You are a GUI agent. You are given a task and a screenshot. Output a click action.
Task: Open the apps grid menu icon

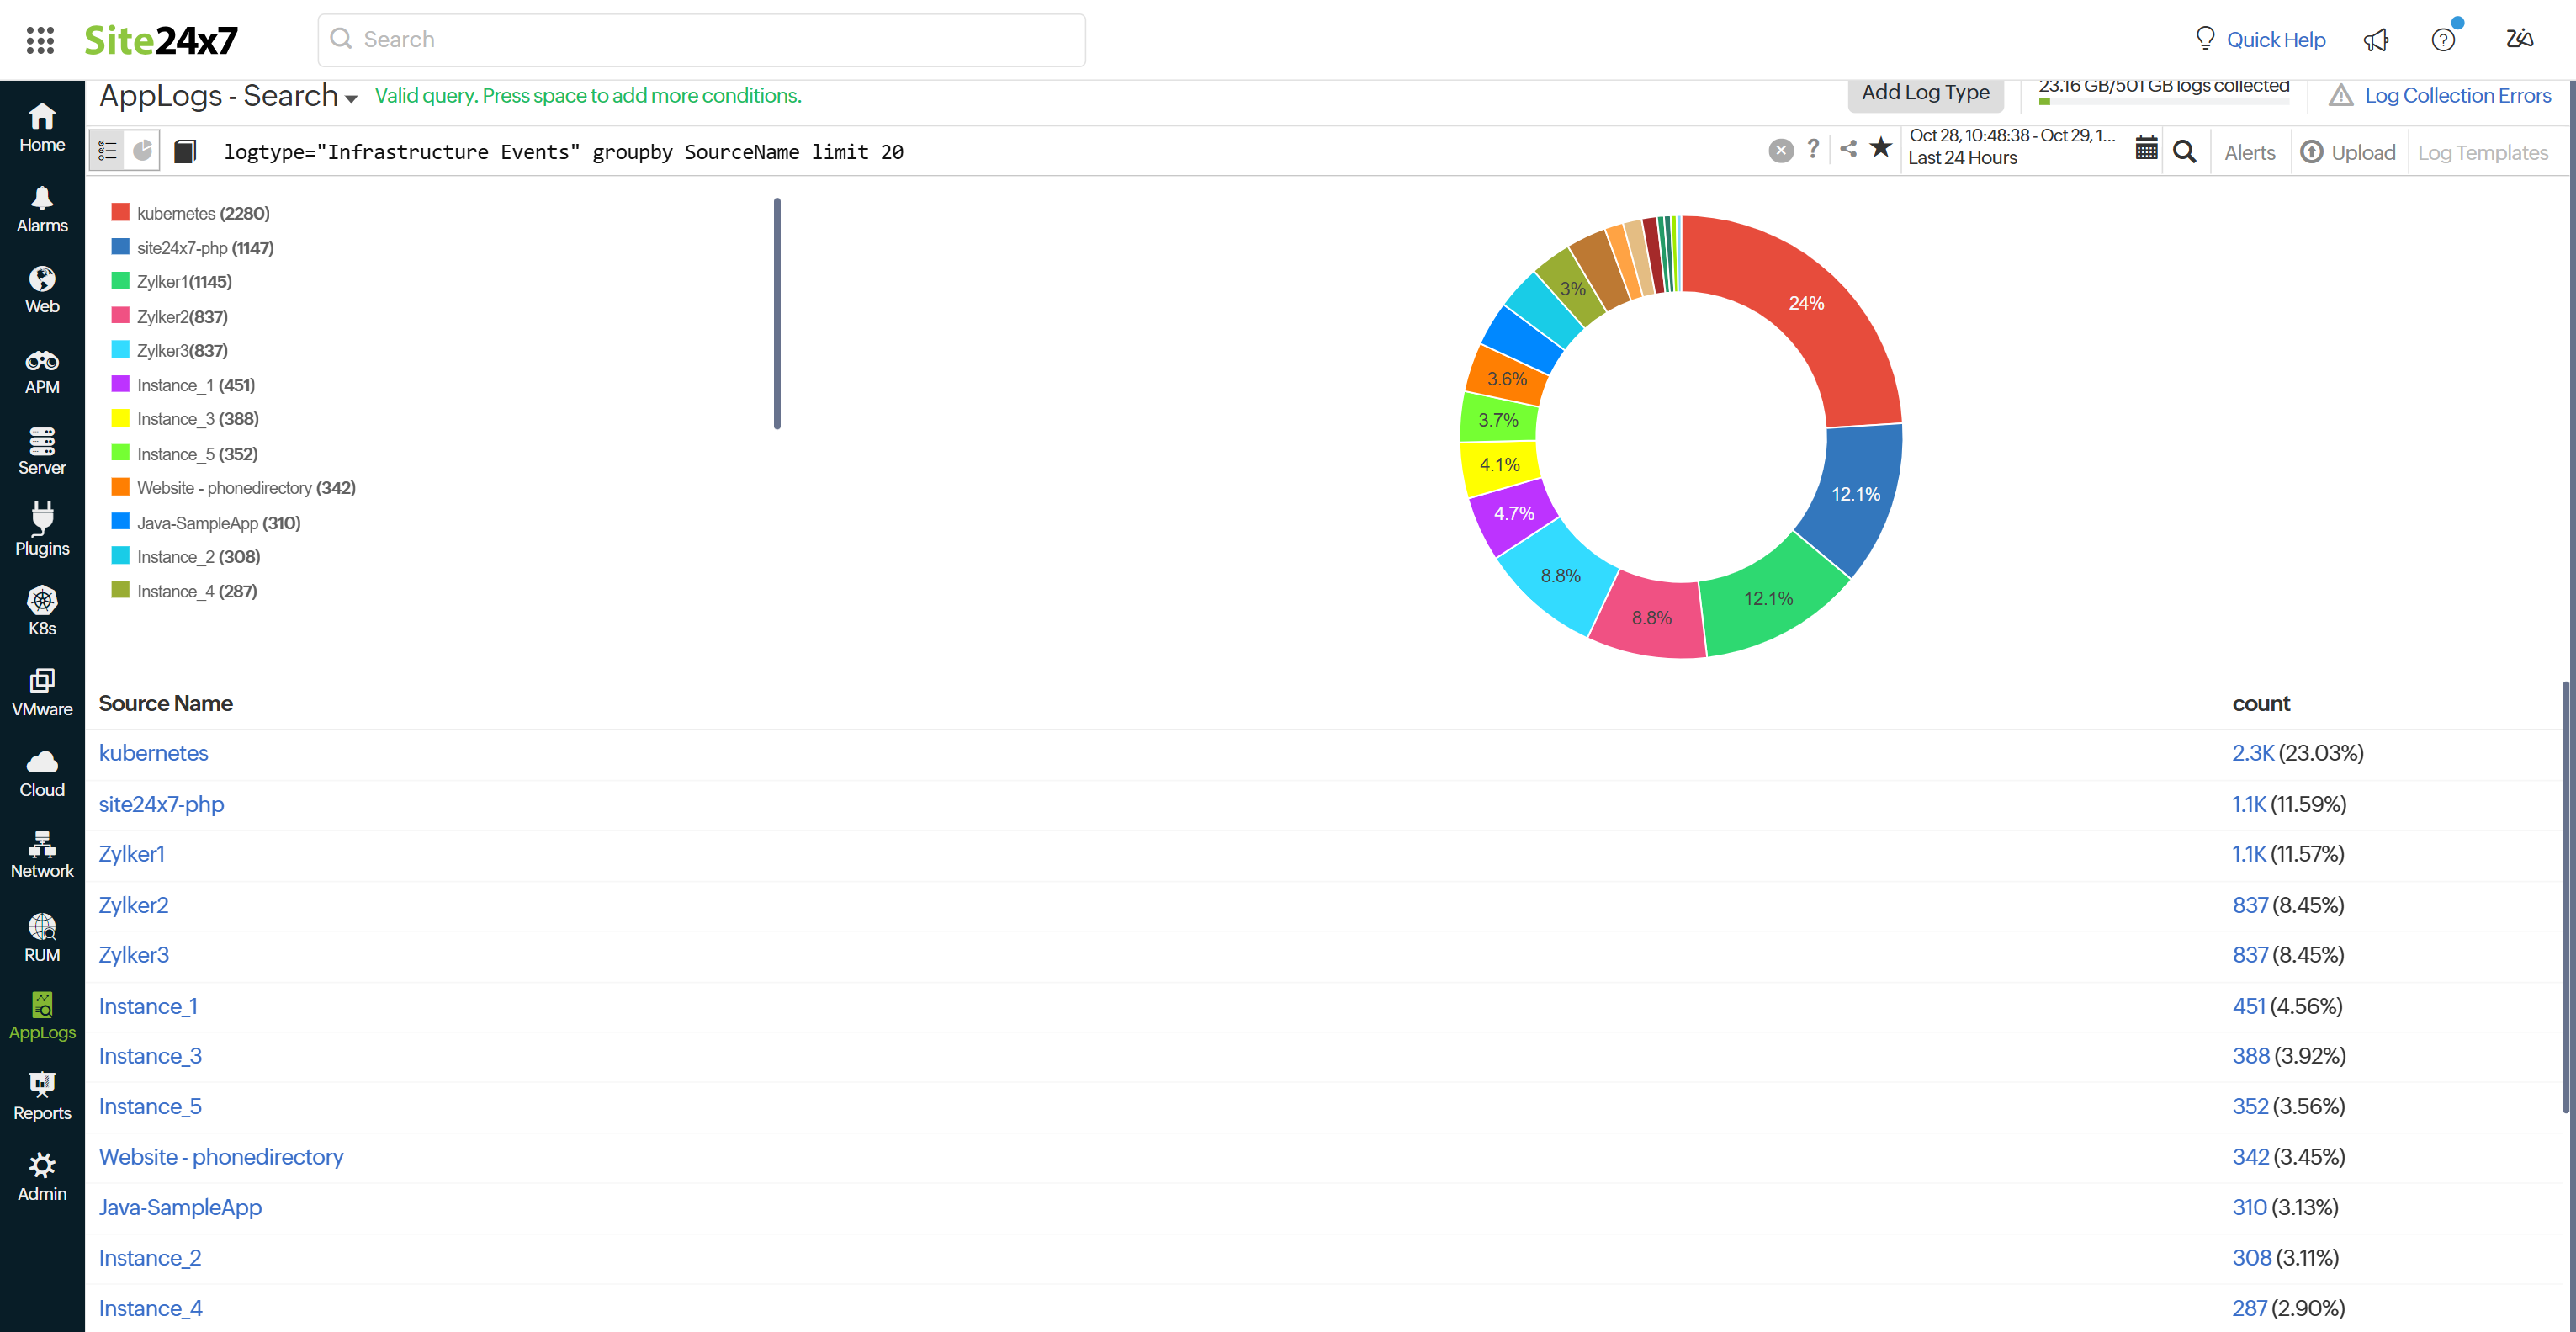[40, 40]
